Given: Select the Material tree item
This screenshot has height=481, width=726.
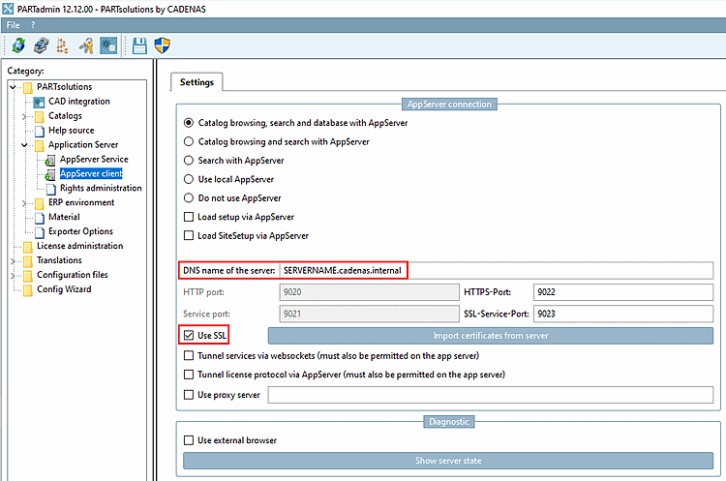Looking at the screenshot, I should click(x=64, y=217).
